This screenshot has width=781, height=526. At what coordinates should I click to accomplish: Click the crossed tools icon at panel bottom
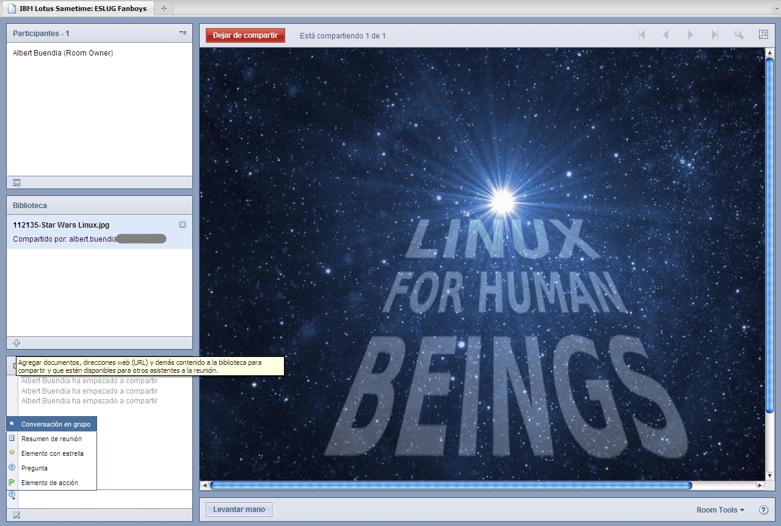coord(16,515)
